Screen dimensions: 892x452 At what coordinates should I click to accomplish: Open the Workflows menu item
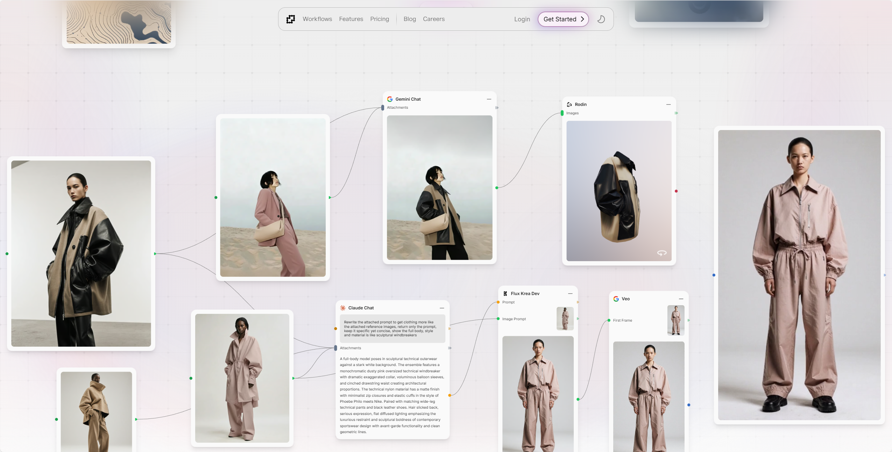tap(317, 19)
